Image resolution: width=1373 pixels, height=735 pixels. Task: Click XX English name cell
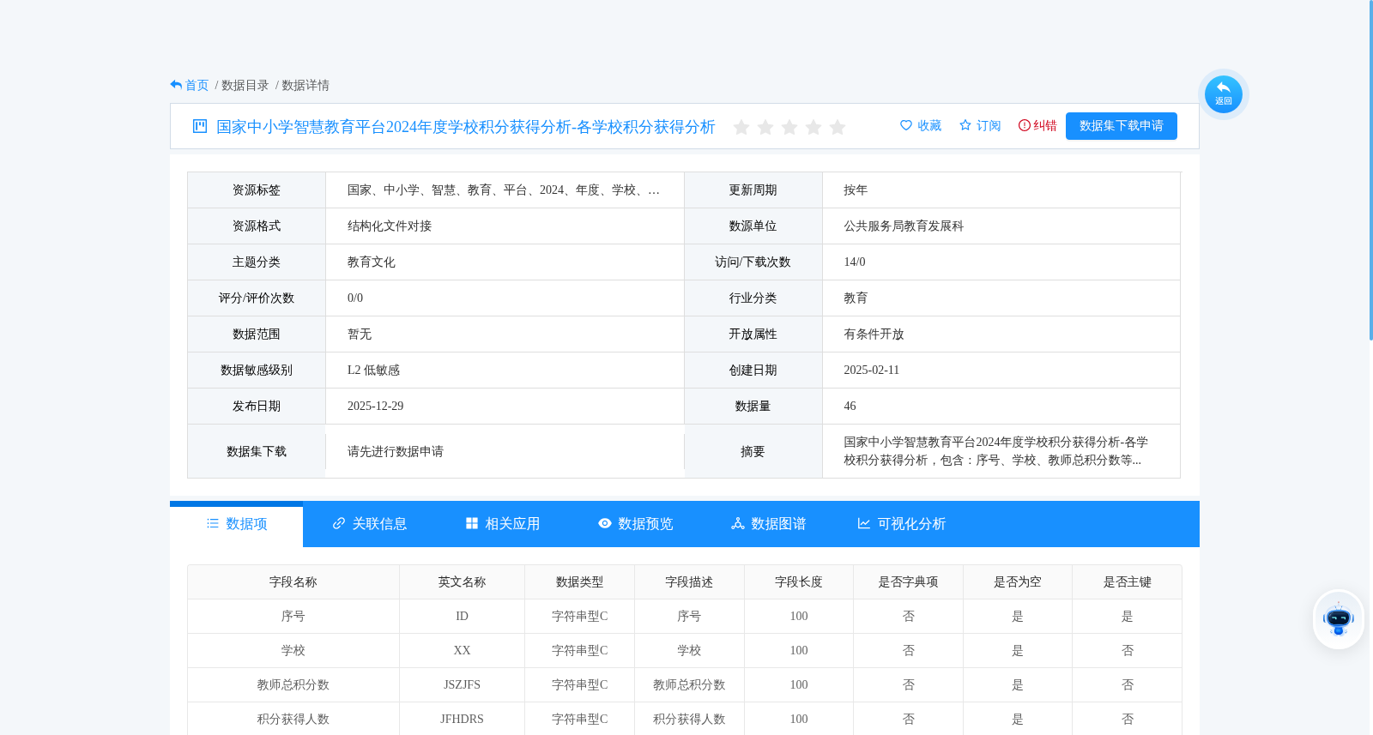point(462,651)
